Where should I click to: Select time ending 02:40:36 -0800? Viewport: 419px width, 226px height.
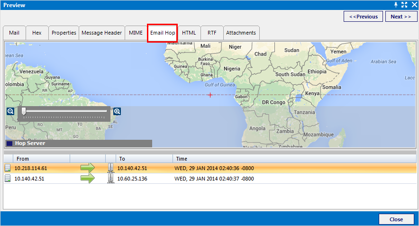tap(214, 168)
